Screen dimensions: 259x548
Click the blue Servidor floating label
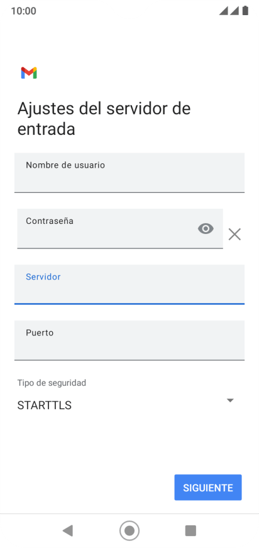(x=43, y=277)
